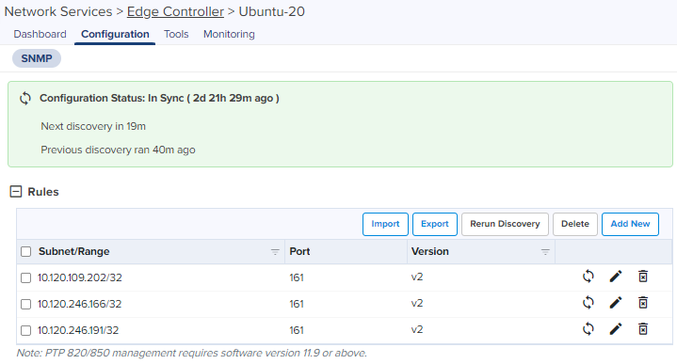Screen dimensions: 677x364
Task: Click the Export button
Action: point(435,224)
